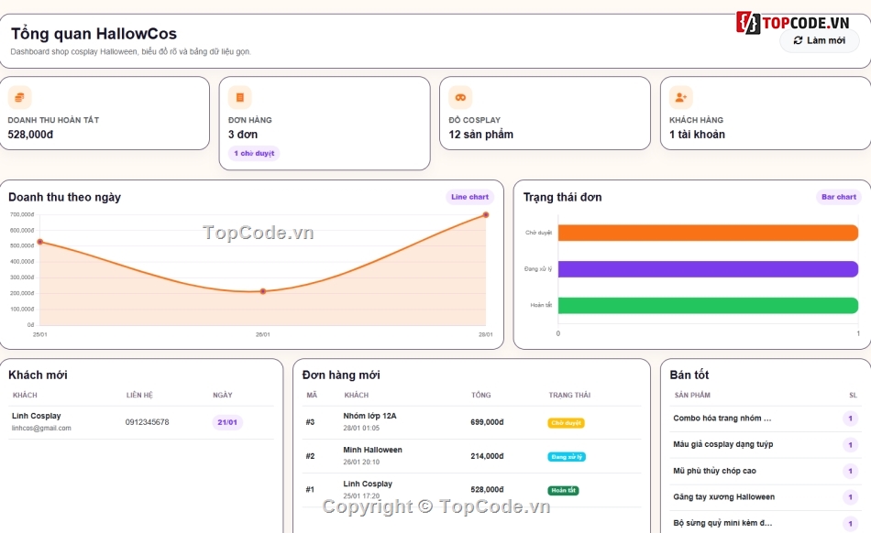
Task: Click the customer add-user icon
Action: pyautogui.click(x=681, y=98)
